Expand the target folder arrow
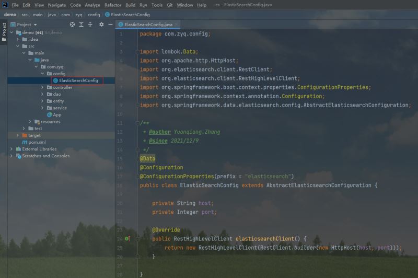 click(18, 135)
